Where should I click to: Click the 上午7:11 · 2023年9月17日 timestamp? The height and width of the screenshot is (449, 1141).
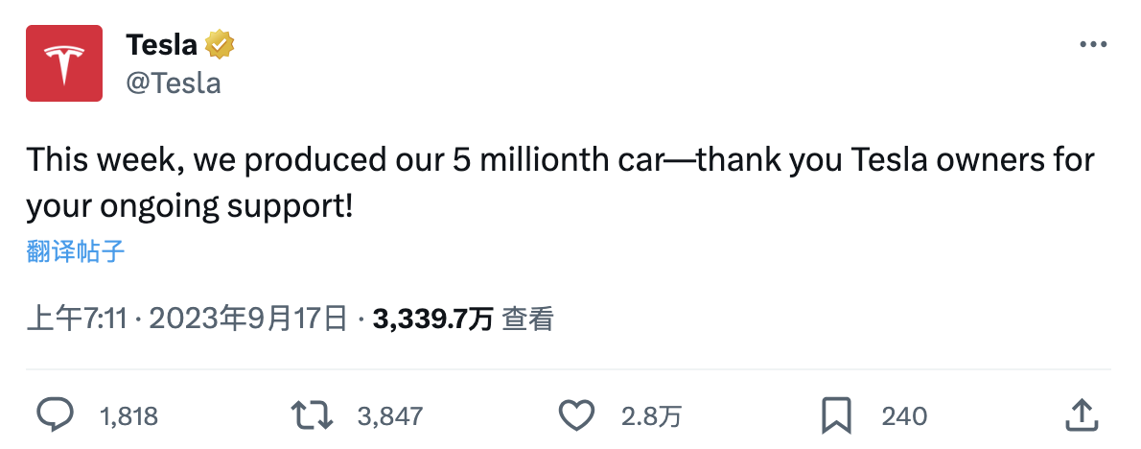[x=187, y=319]
